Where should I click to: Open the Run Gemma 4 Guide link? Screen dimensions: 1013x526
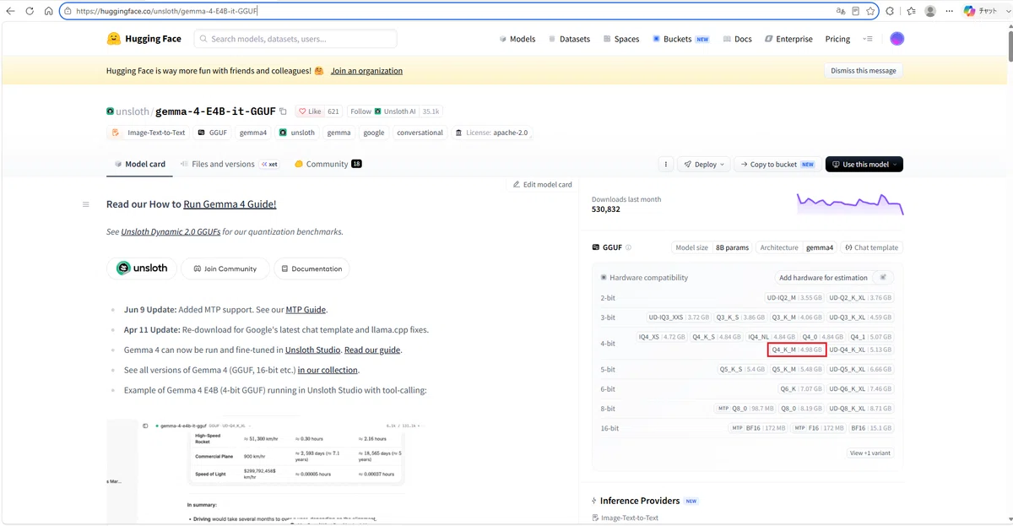[x=230, y=204]
